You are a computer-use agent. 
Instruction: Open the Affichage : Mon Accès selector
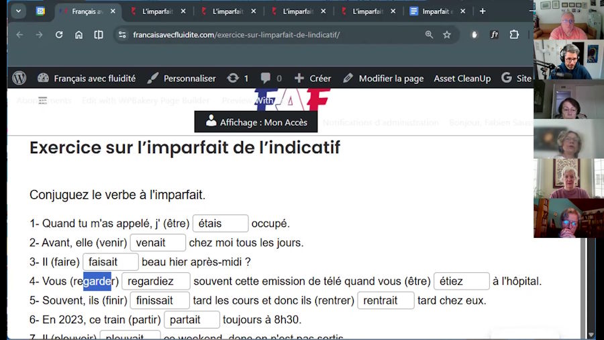[256, 122]
